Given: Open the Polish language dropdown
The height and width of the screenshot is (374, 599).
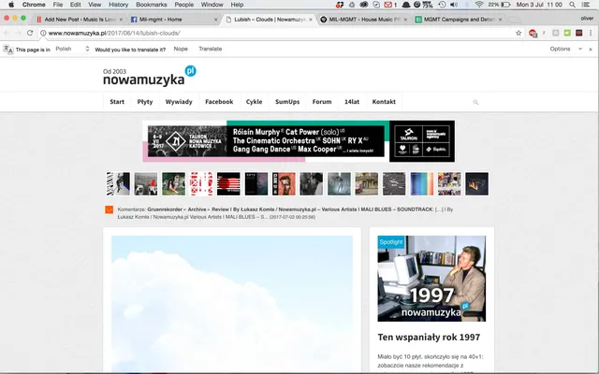Looking at the screenshot, I should (72, 49).
